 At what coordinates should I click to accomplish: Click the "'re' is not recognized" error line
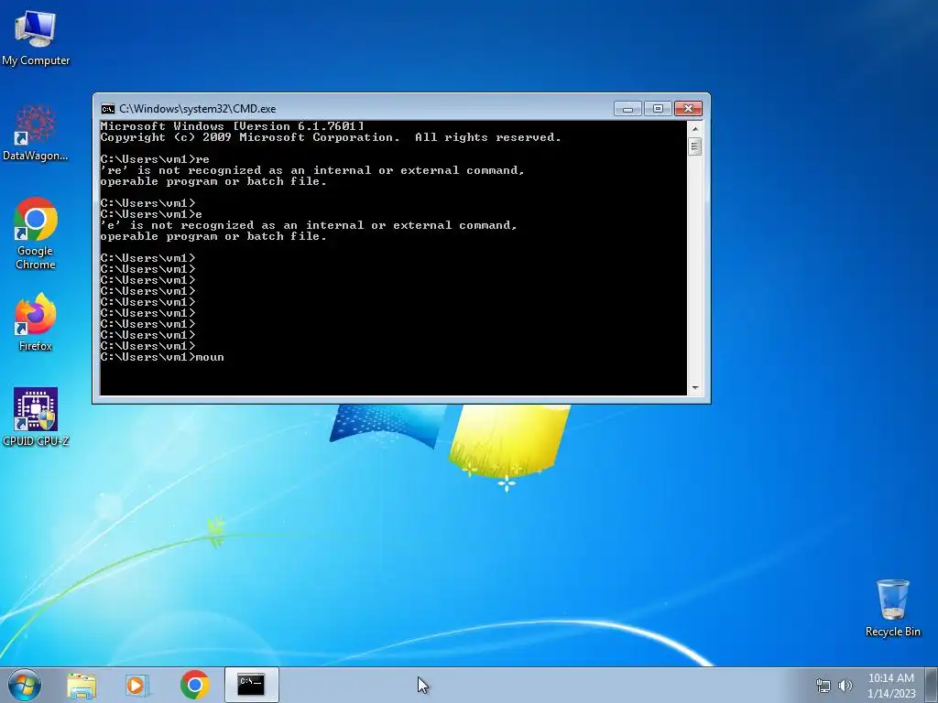(312, 170)
